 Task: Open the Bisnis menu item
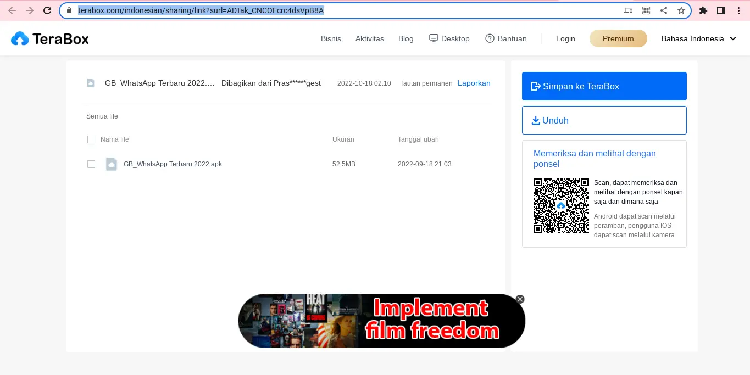click(x=331, y=38)
